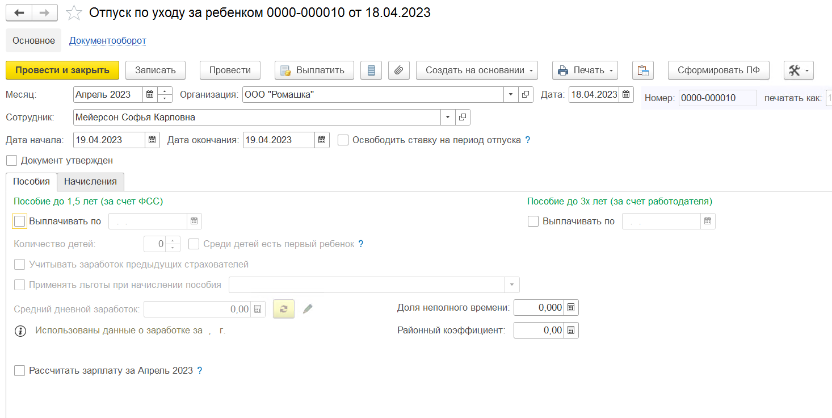
Task: Enable Документ утвержден checkbox
Action: (12, 161)
